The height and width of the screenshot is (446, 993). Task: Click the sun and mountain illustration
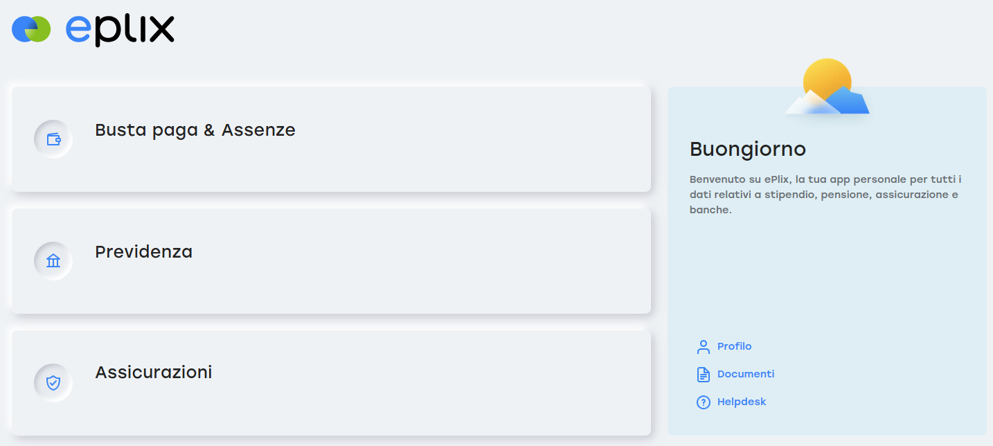827,88
